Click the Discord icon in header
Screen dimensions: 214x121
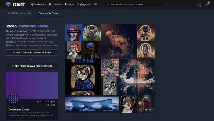click(96, 4)
